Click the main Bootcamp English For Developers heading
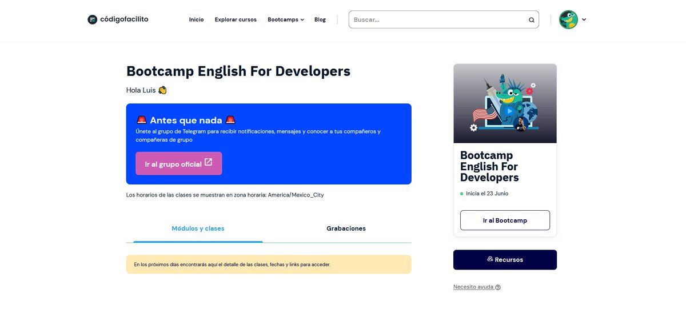The height and width of the screenshot is (325, 686). (x=238, y=71)
